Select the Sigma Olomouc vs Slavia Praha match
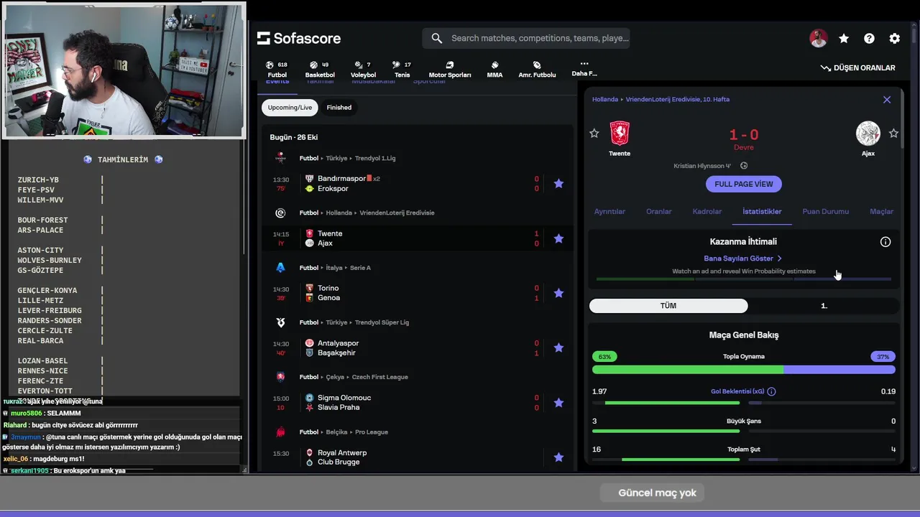Screen dimensions: 920x517 (x=417, y=403)
